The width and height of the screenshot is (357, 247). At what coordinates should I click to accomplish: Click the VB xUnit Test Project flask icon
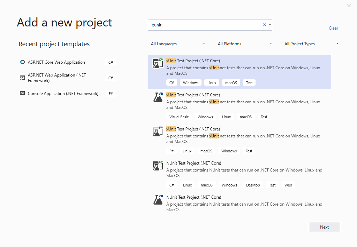tap(158, 97)
